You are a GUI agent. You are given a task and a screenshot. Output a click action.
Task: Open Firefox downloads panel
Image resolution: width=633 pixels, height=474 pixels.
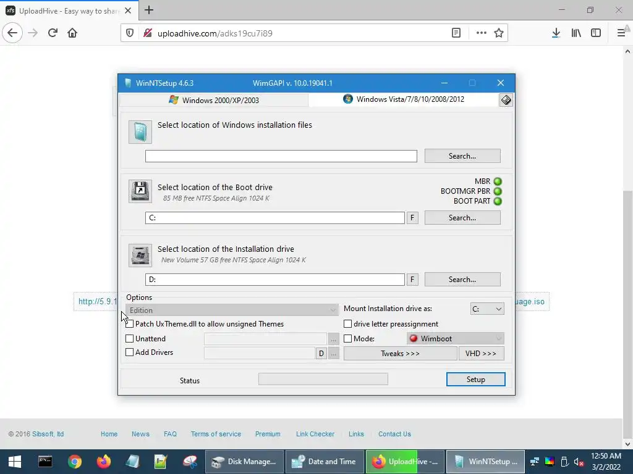click(x=556, y=33)
